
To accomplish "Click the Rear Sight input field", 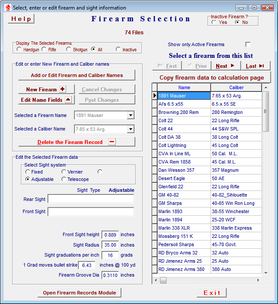I will 91,199.
